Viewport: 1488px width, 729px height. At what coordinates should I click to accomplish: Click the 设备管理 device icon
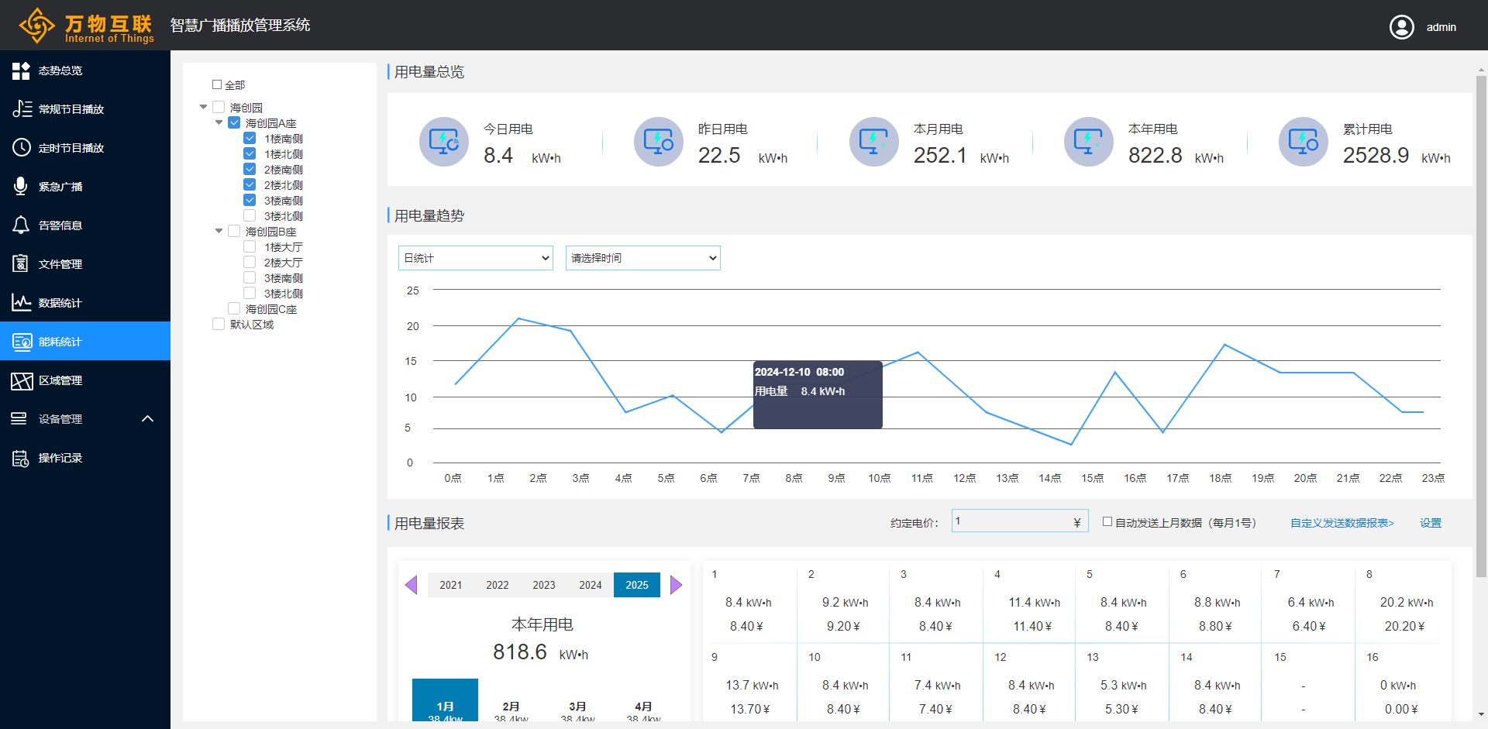19,418
